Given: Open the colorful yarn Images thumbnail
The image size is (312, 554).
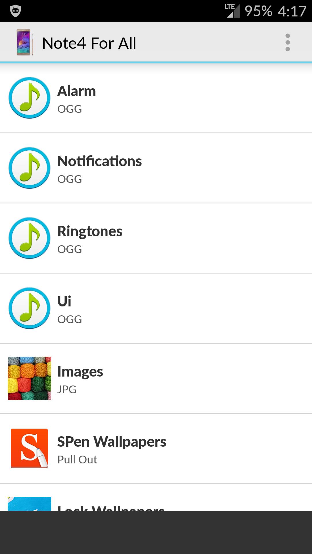Looking at the screenshot, I should (29, 378).
